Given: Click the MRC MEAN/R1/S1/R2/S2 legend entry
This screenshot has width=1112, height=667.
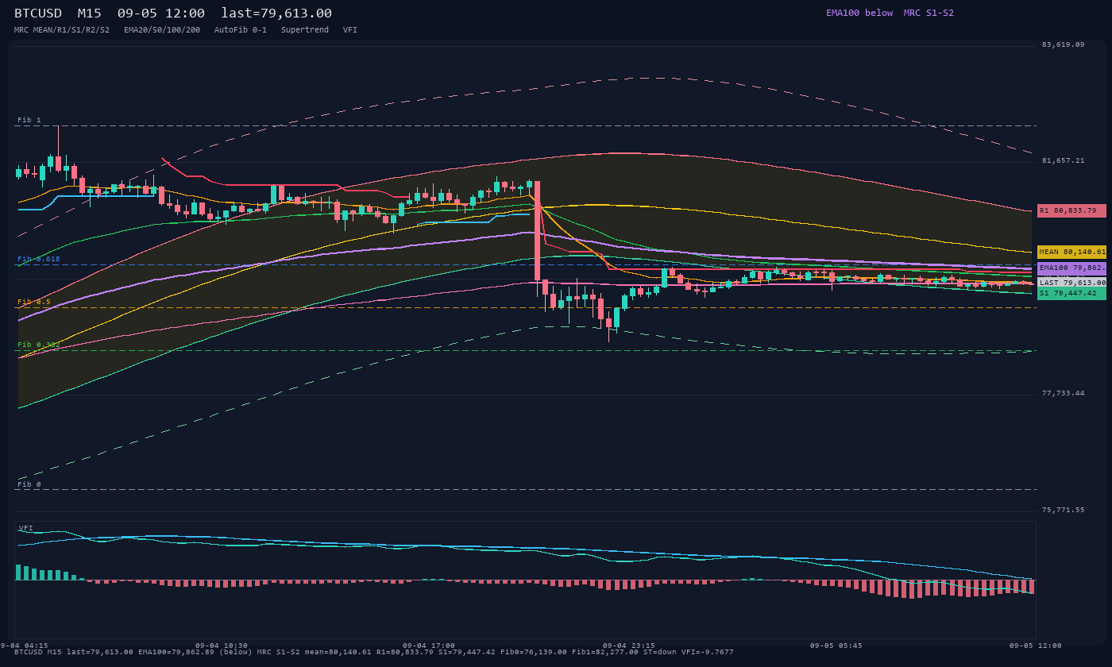Looking at the screenshot, I should (62, 29).
